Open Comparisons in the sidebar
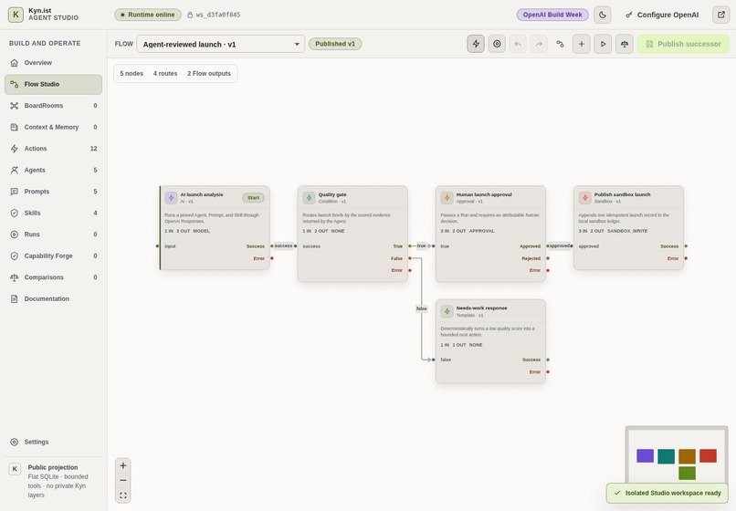This screenshot has width=736, height=511. tap(53, 277)
